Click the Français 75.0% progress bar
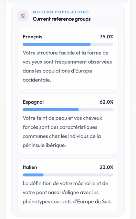 coord(68,44)
